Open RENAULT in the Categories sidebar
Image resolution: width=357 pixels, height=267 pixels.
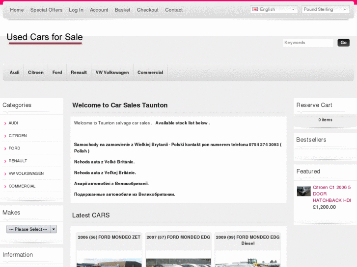pyautogui.click(x=18, y=161)
